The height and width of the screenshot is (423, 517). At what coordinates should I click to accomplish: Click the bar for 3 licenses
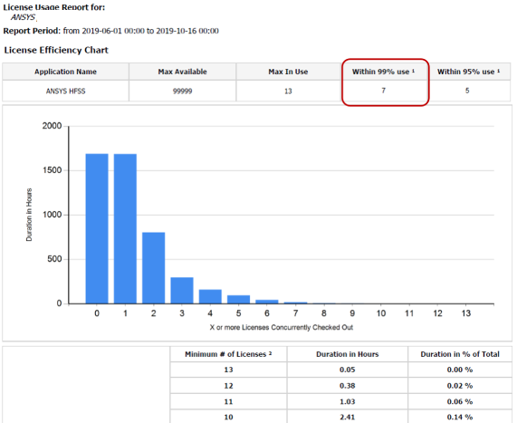click(x=182, y=291)
